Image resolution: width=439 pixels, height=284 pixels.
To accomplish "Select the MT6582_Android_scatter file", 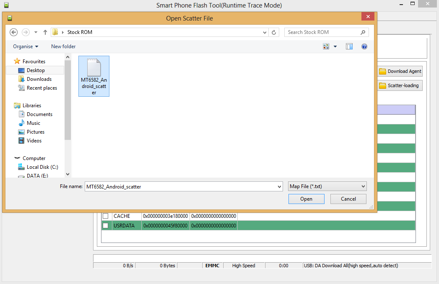I will (94, 76).
